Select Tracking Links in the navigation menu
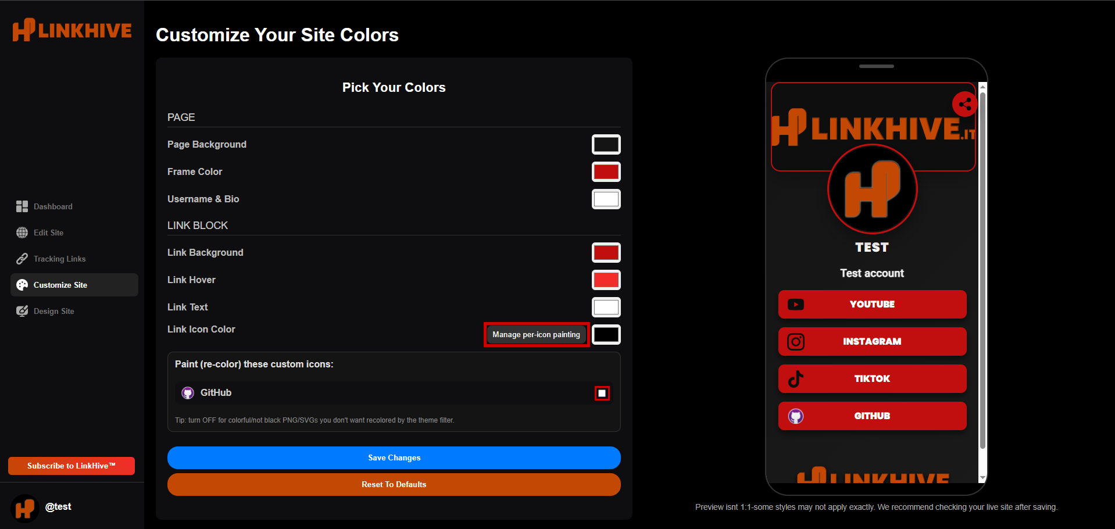Screen dimensions: 1115x529 click(58, 259)
